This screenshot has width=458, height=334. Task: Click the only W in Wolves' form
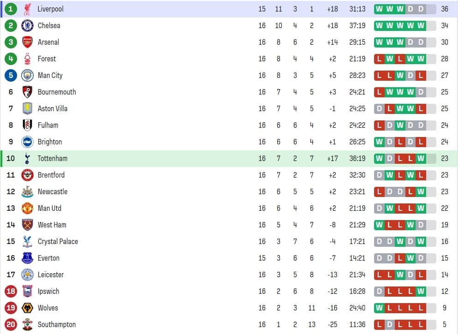pos(379,308)
